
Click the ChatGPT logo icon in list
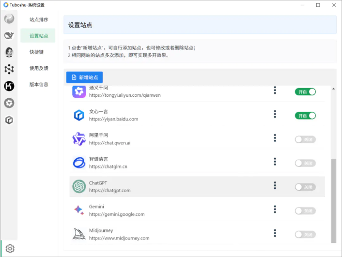(x=79, y=186)
